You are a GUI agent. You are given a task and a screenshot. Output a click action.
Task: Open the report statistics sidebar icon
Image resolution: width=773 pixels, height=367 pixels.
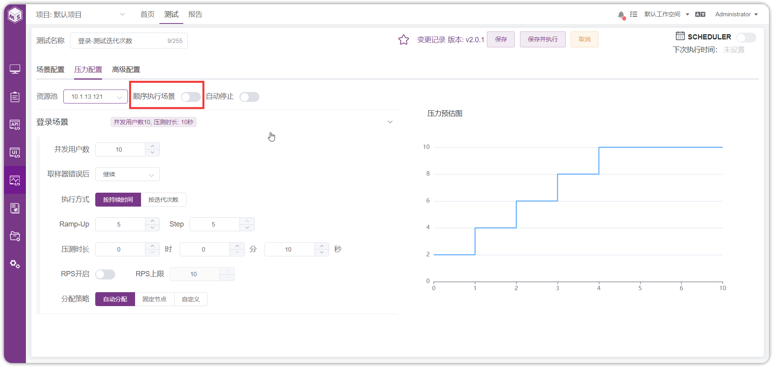15,208
